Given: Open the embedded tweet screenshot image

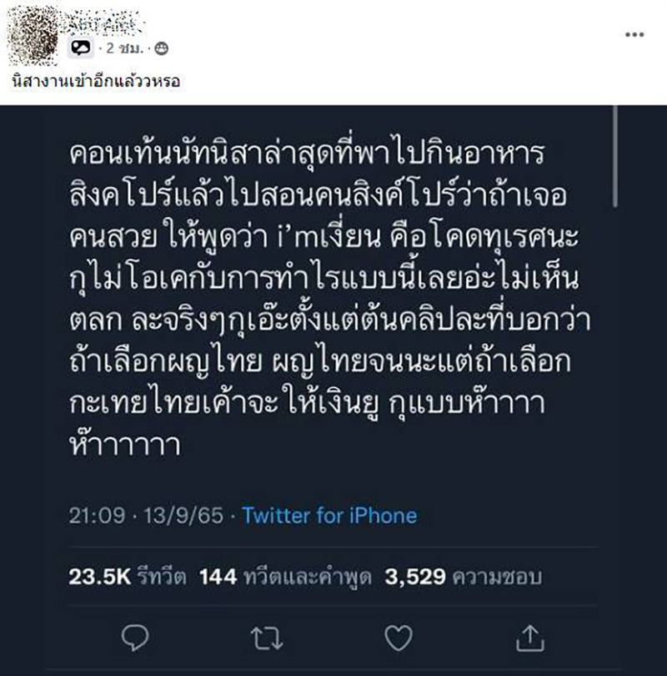Looking at the screenshot, I should tap(333, 334).
